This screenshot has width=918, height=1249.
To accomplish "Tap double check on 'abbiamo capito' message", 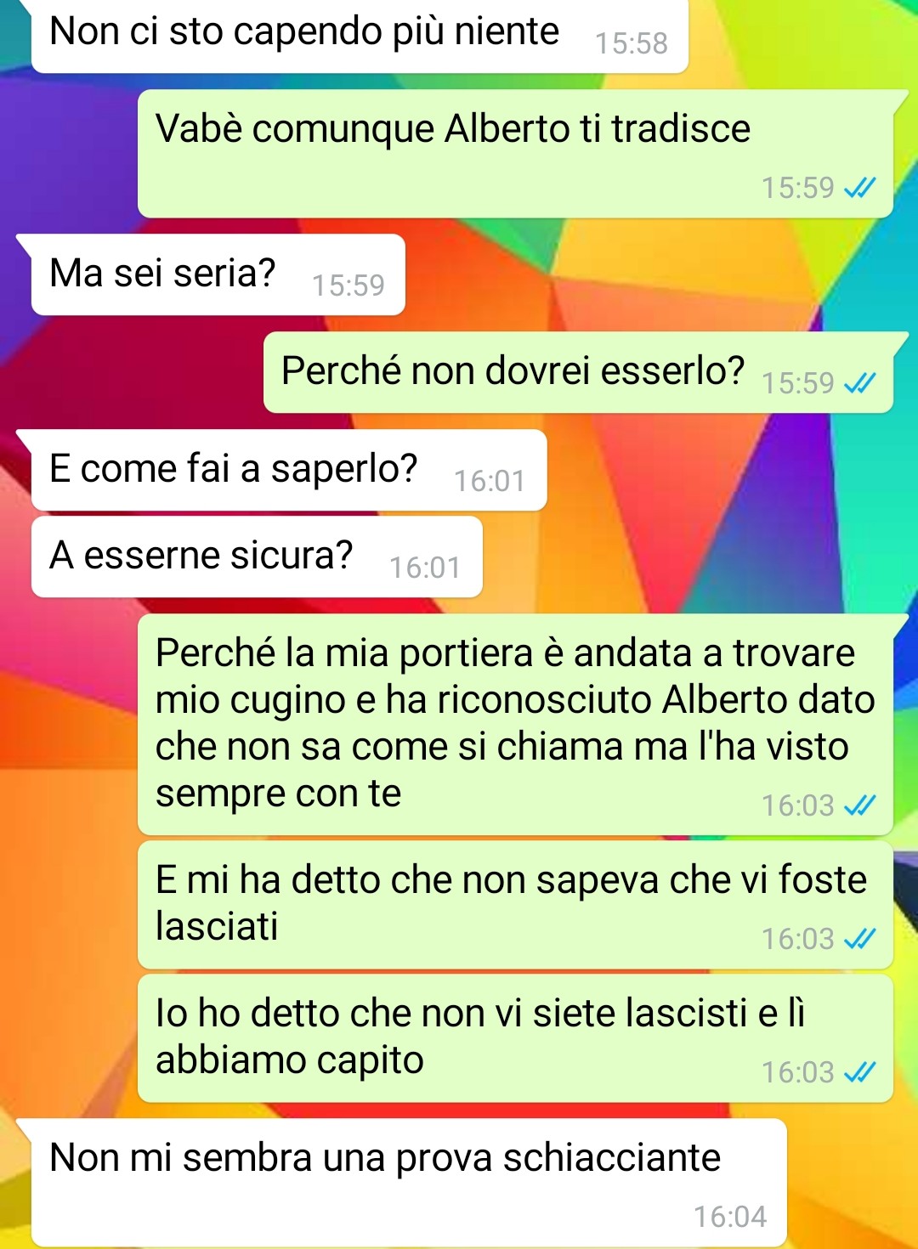I will tap(859, 1072).
